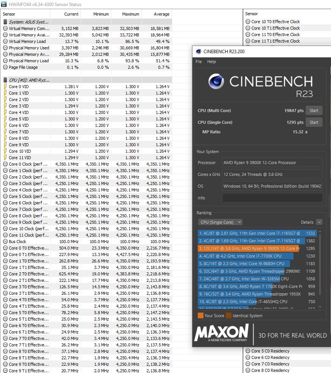Click the right panel Sensor column header
The image size is (331, 373).
[252, 14]
